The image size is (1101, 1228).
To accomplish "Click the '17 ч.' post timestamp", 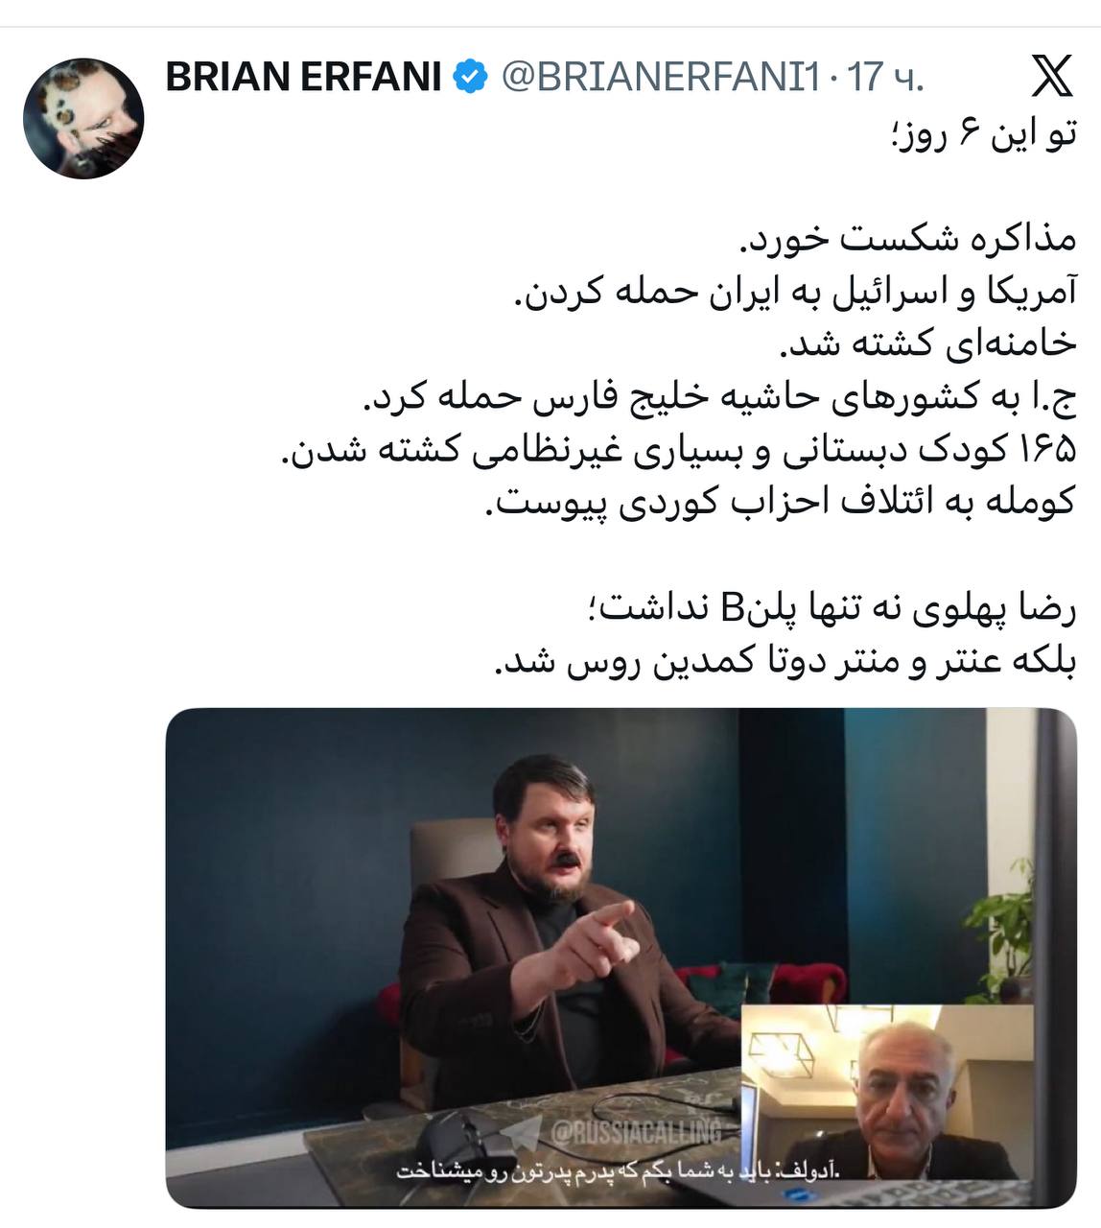I will click(x=885, y=77).
